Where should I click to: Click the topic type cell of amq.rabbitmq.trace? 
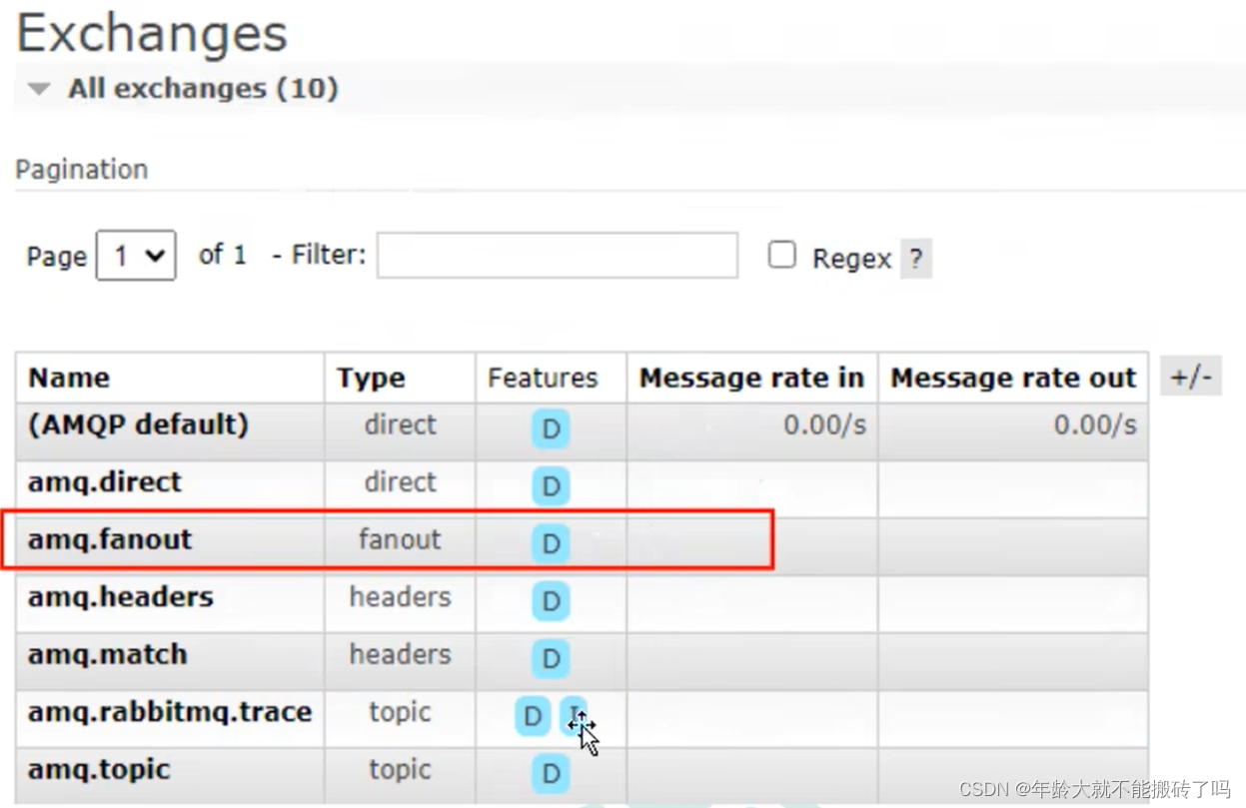pyautogui.click(x=400, y=713)
